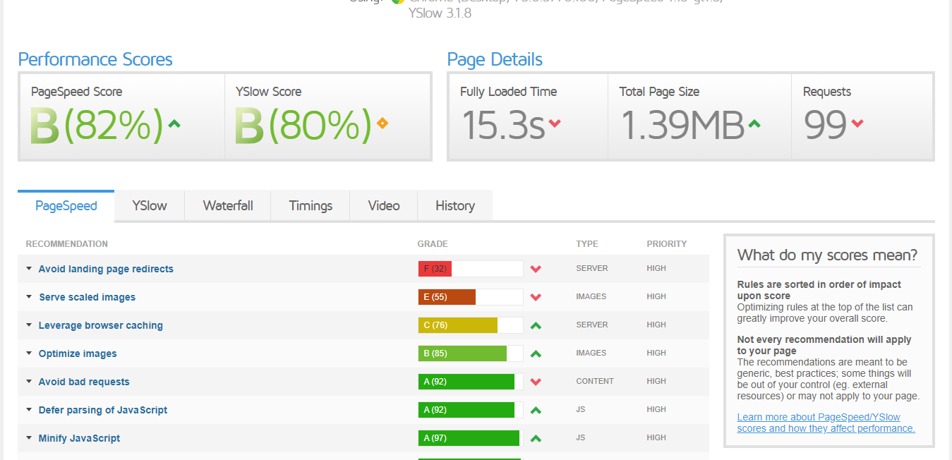Click the GRADE column header
The image size is (952, 460).
coord(433,244)
